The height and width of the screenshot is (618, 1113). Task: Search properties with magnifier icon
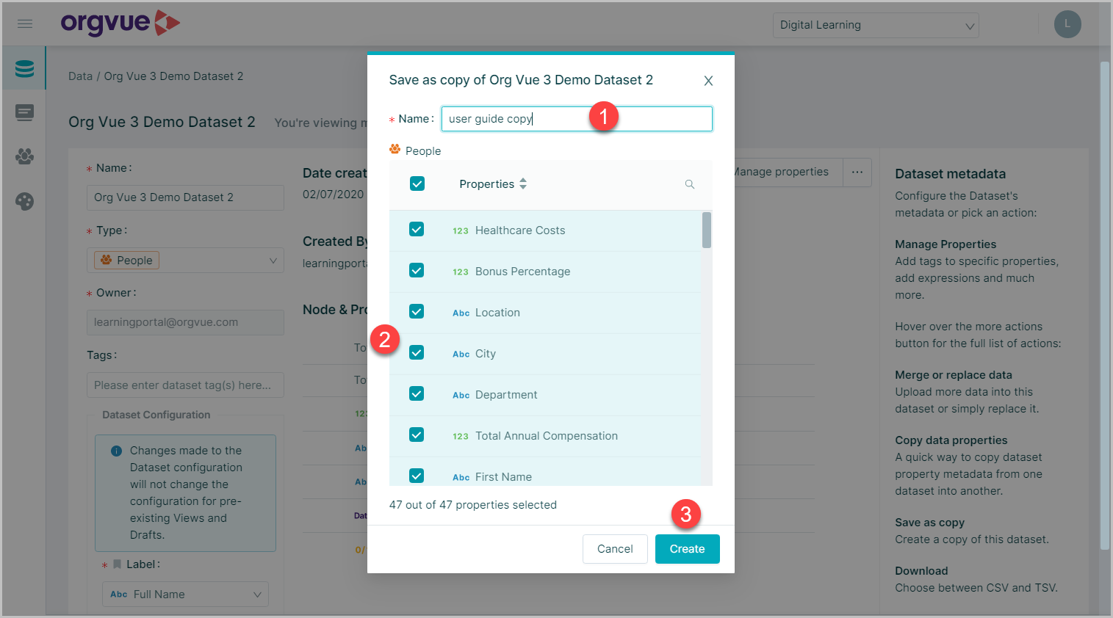point(689,184)
